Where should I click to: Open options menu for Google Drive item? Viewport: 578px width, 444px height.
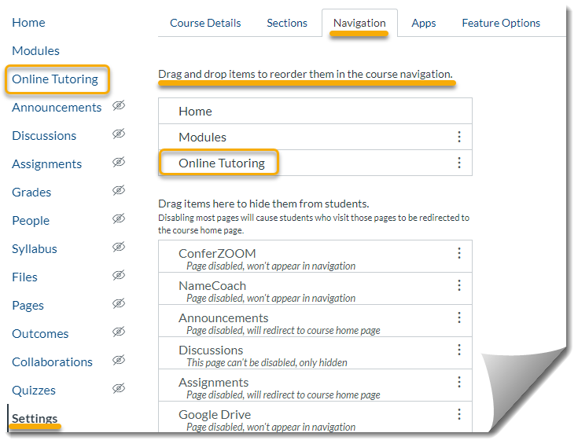(459, 414)
